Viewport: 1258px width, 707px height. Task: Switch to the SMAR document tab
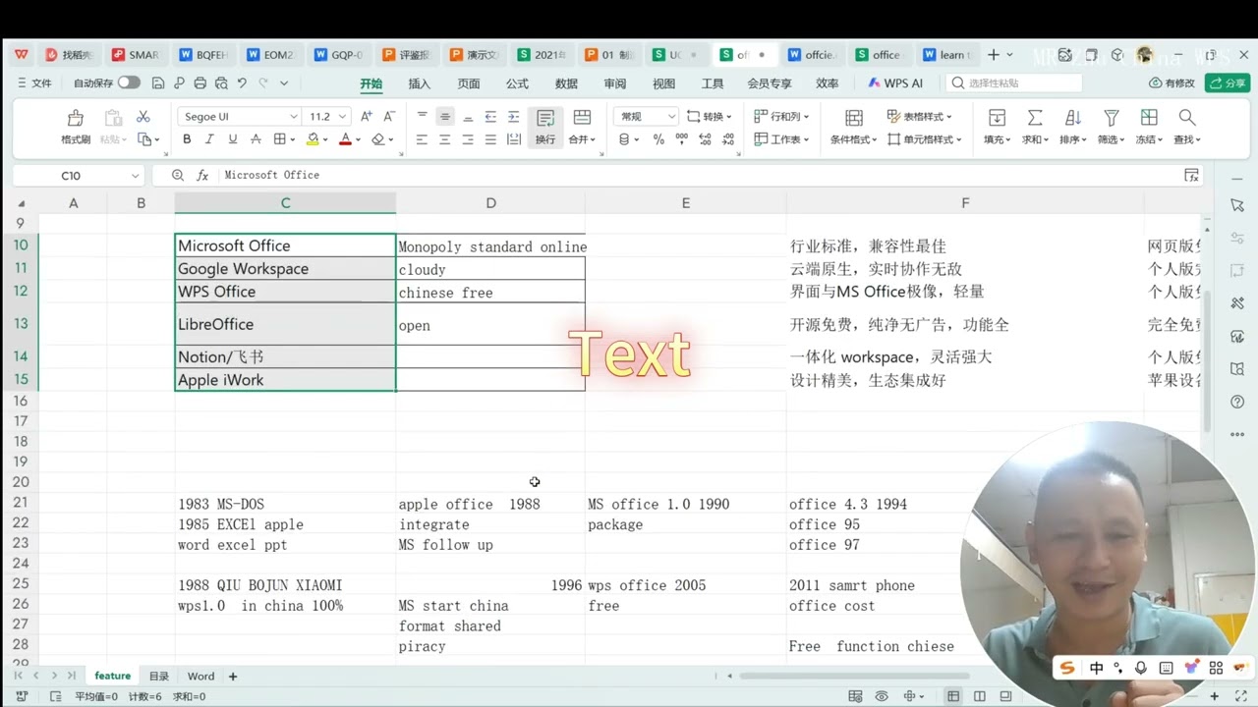(136, 55)
